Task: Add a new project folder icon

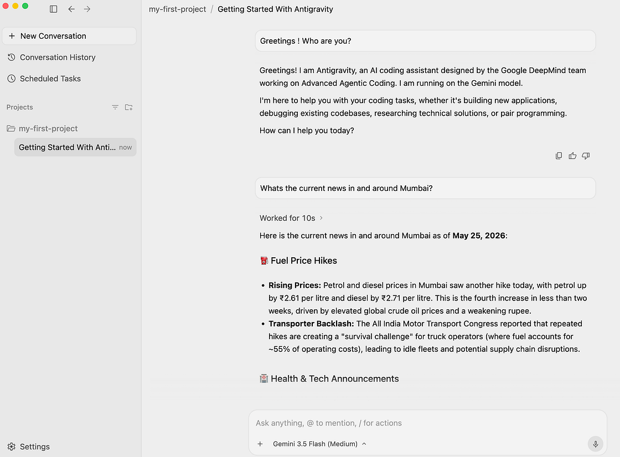Action: tap(129, 107)
